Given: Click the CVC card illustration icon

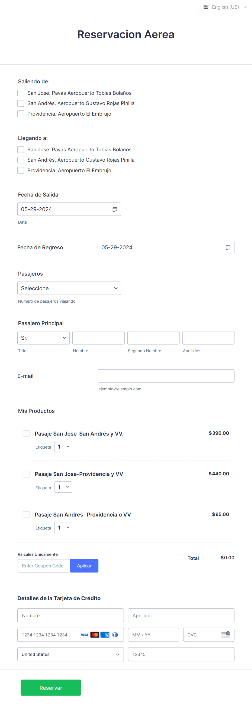Looking at the screenshot, I should coord(226,635).
